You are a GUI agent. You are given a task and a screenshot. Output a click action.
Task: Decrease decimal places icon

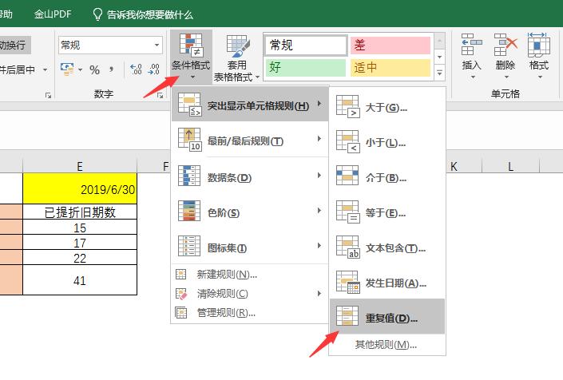point(153,69)
